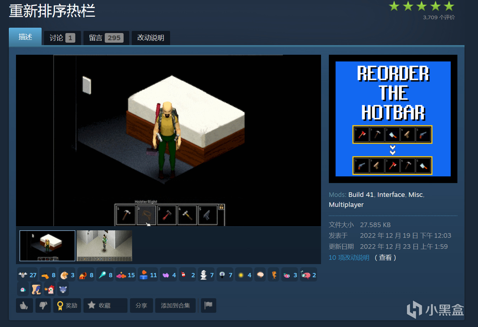The height and width of the screenshot is (327, 478).
Task: Click the main screenshot preview
Action: tap(168, 140)
